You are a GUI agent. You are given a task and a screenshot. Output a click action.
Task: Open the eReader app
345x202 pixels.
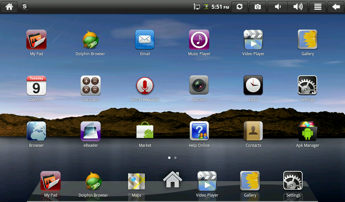click(90, 131)
